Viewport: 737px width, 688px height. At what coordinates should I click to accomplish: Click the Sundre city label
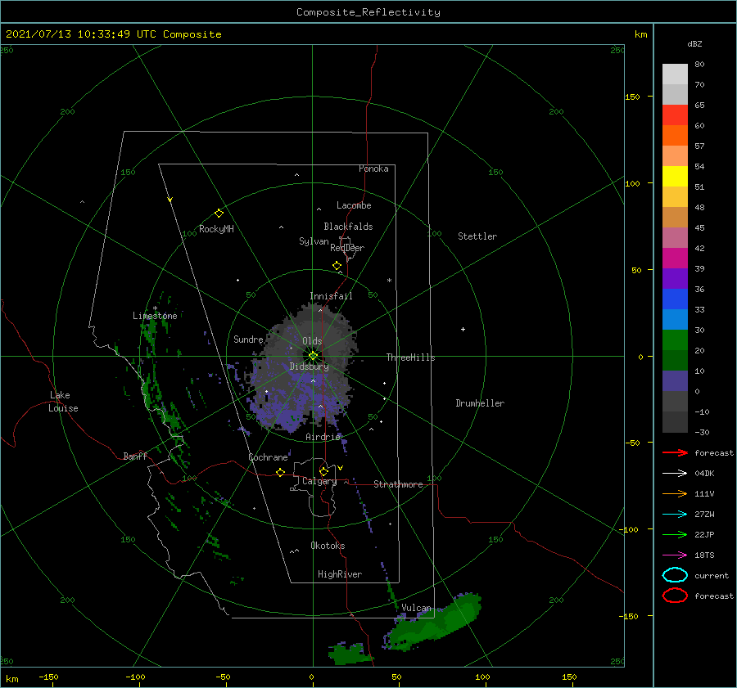click(248, 339)
